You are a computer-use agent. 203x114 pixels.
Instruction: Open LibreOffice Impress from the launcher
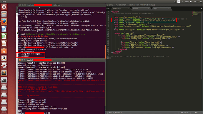pos(4,43)
